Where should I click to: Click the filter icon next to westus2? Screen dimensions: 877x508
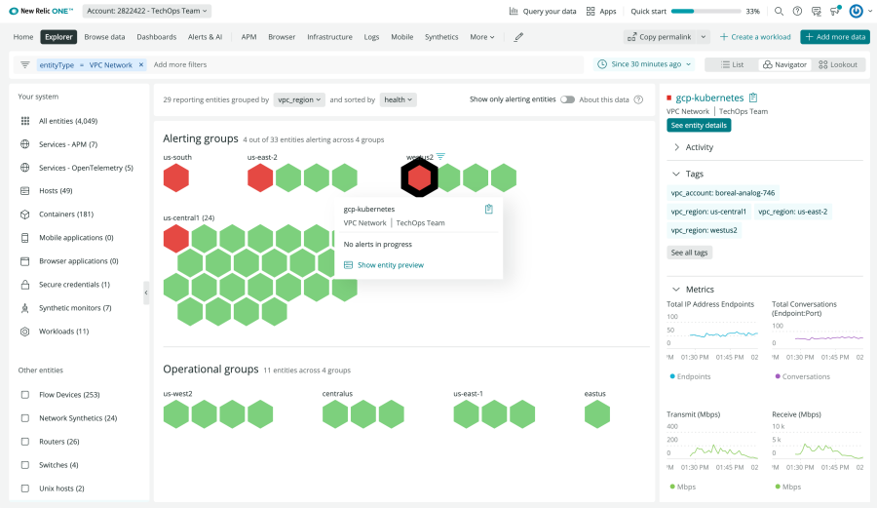pyautogui.click(x=440, y=157)
